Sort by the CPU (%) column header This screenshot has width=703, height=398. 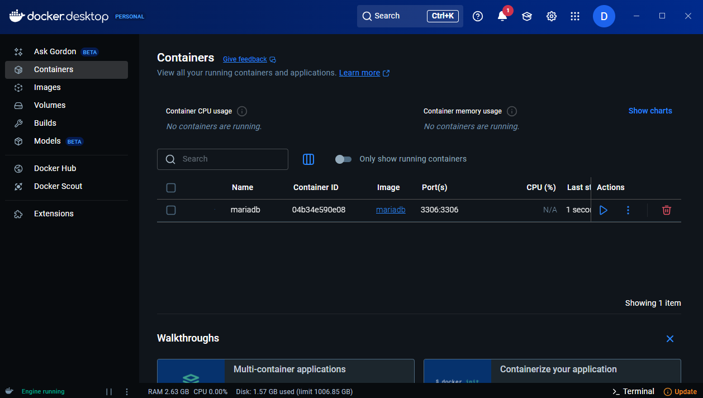tap(541, 187)
